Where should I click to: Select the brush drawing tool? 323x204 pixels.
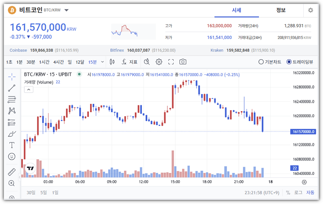pos(12,134)
